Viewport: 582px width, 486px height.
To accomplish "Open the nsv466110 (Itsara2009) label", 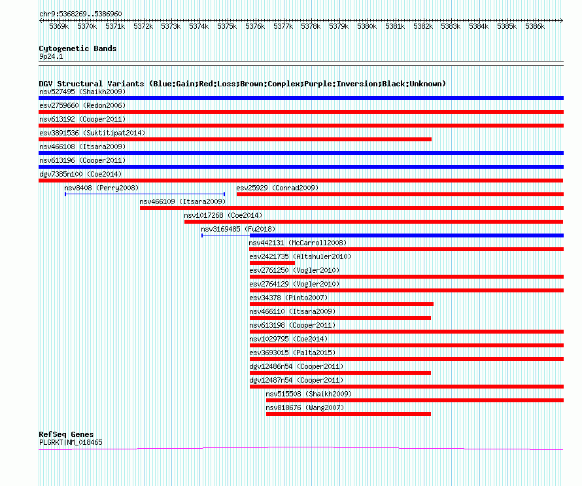I will (292, 311).
